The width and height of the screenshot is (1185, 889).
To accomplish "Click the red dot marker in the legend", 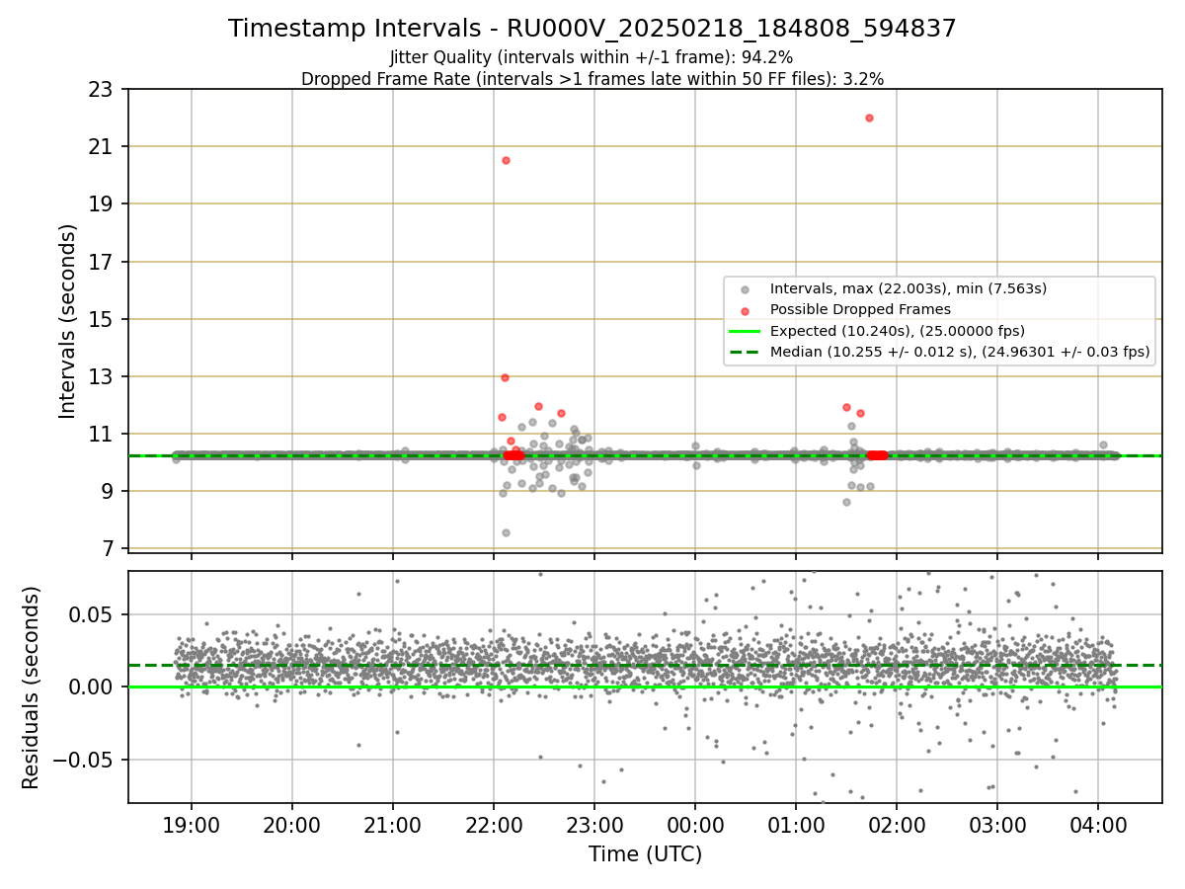I will [x=746, y=310].
